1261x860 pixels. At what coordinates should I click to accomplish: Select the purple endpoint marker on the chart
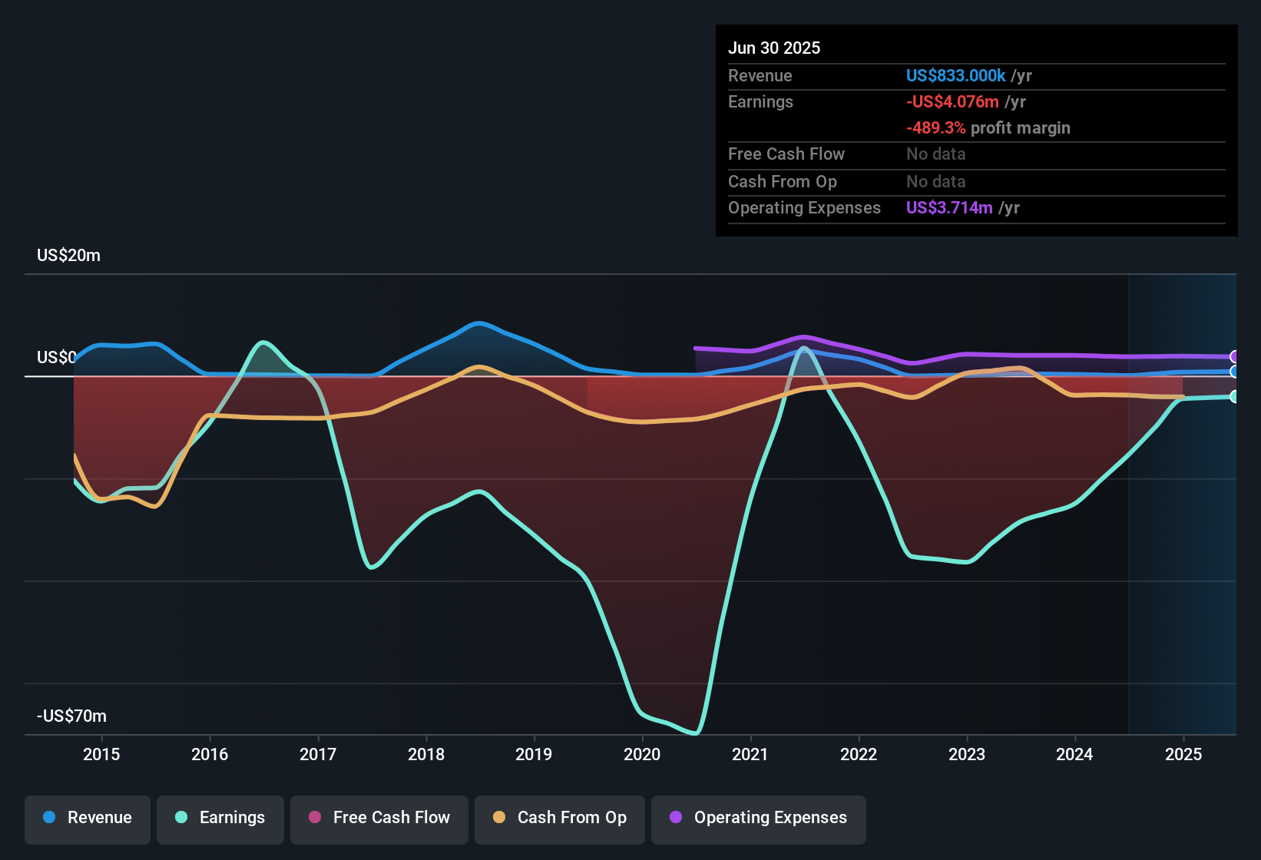pos(1234,357)
